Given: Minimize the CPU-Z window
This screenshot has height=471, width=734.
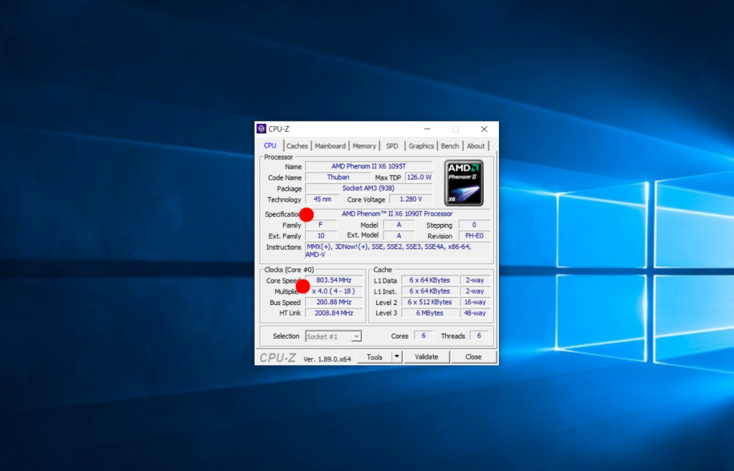Looking at the screenshot, I should 427,129.
